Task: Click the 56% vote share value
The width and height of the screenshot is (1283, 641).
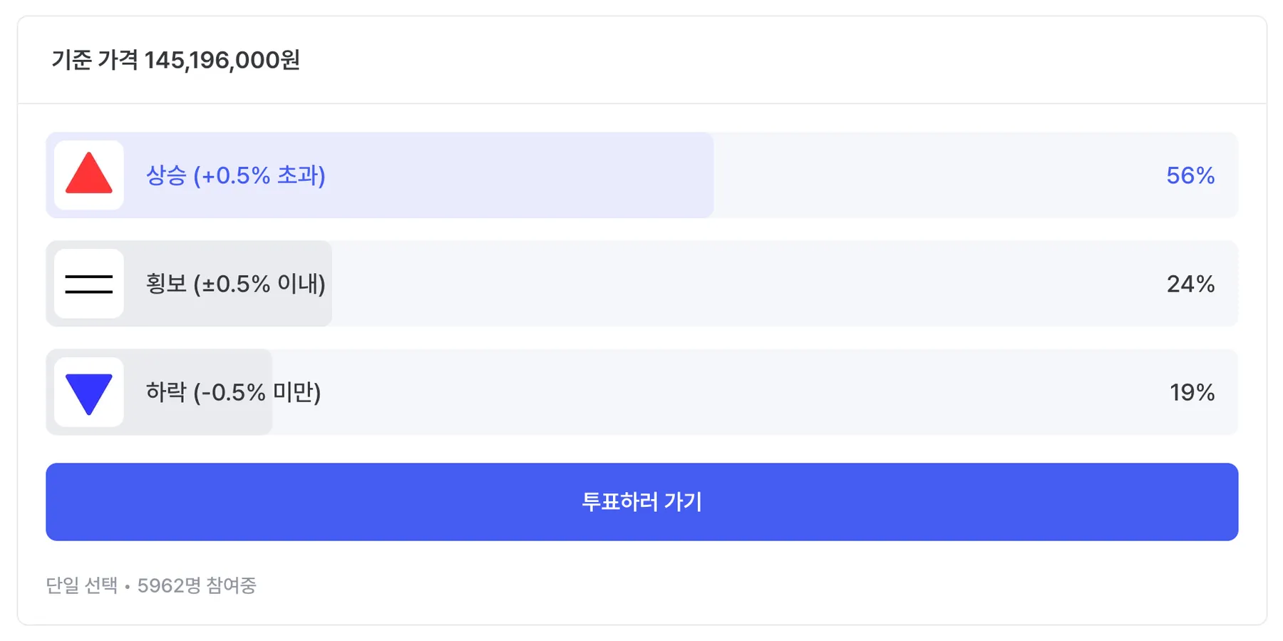Action: click(x=1190, y=175)
